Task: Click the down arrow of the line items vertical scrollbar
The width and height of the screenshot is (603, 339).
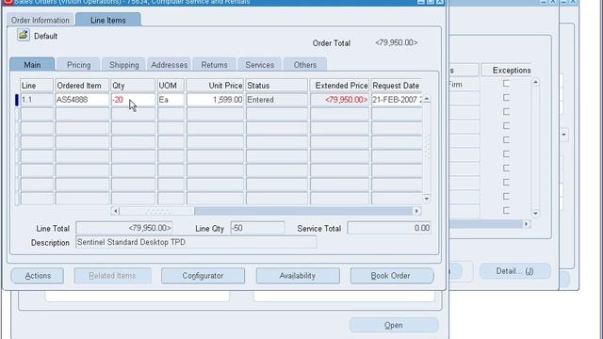Action: (427, 199)
